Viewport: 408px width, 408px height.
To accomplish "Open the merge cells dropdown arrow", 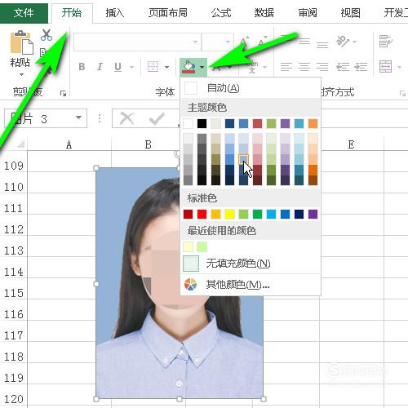I will tap(399, 67).
